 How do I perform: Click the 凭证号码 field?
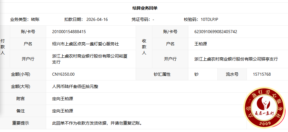coord(143,19)
